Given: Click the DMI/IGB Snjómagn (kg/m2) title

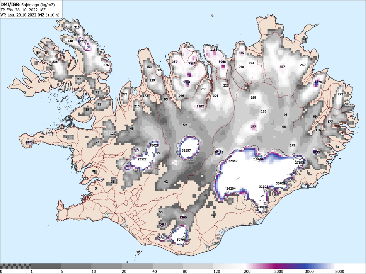Looking at the screenshot, I should pos(28,5).
